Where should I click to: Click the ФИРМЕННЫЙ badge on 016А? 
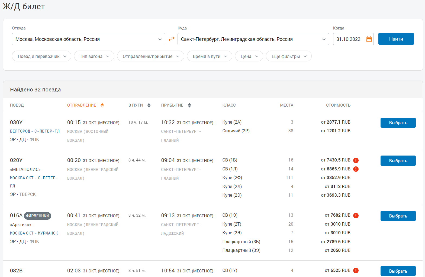[37, 216]
